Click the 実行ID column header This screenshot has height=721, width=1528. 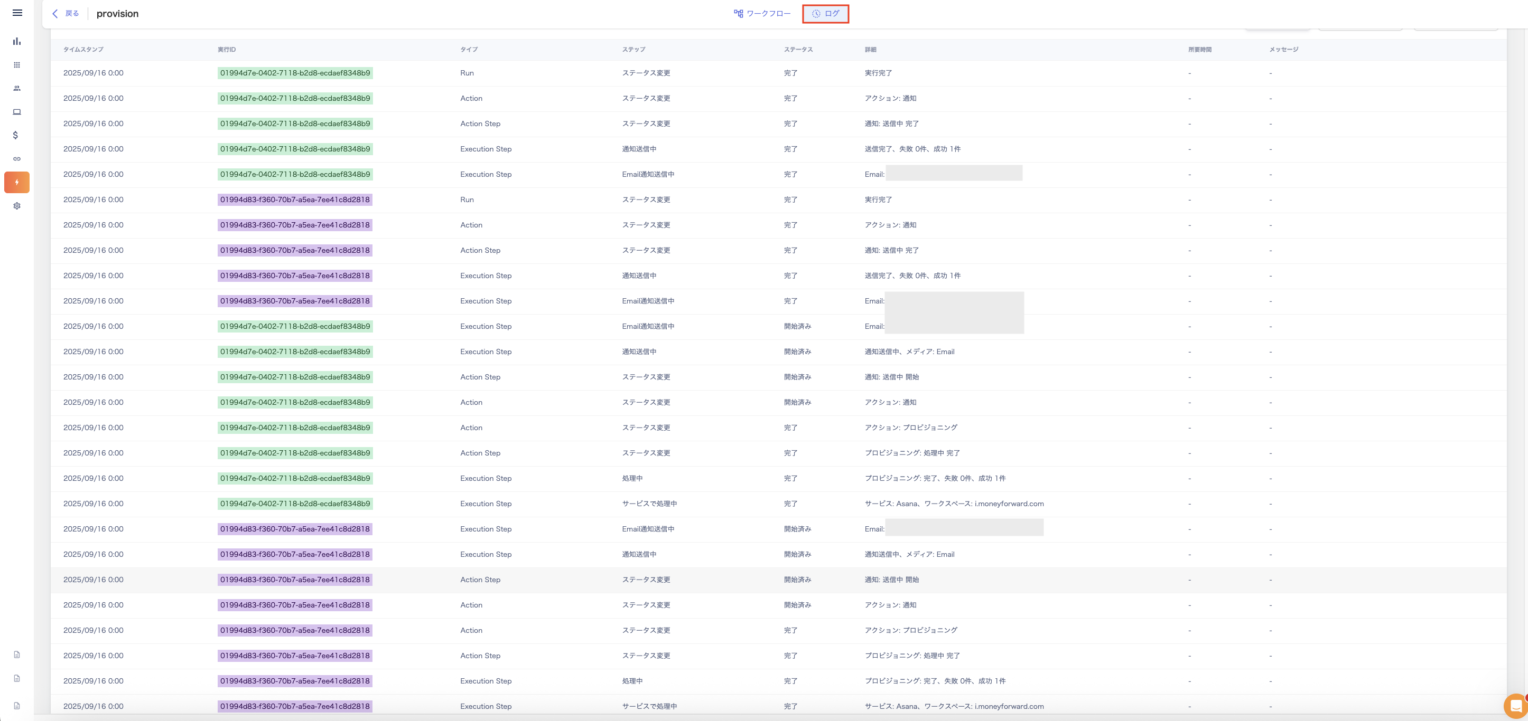pos(226,50)
